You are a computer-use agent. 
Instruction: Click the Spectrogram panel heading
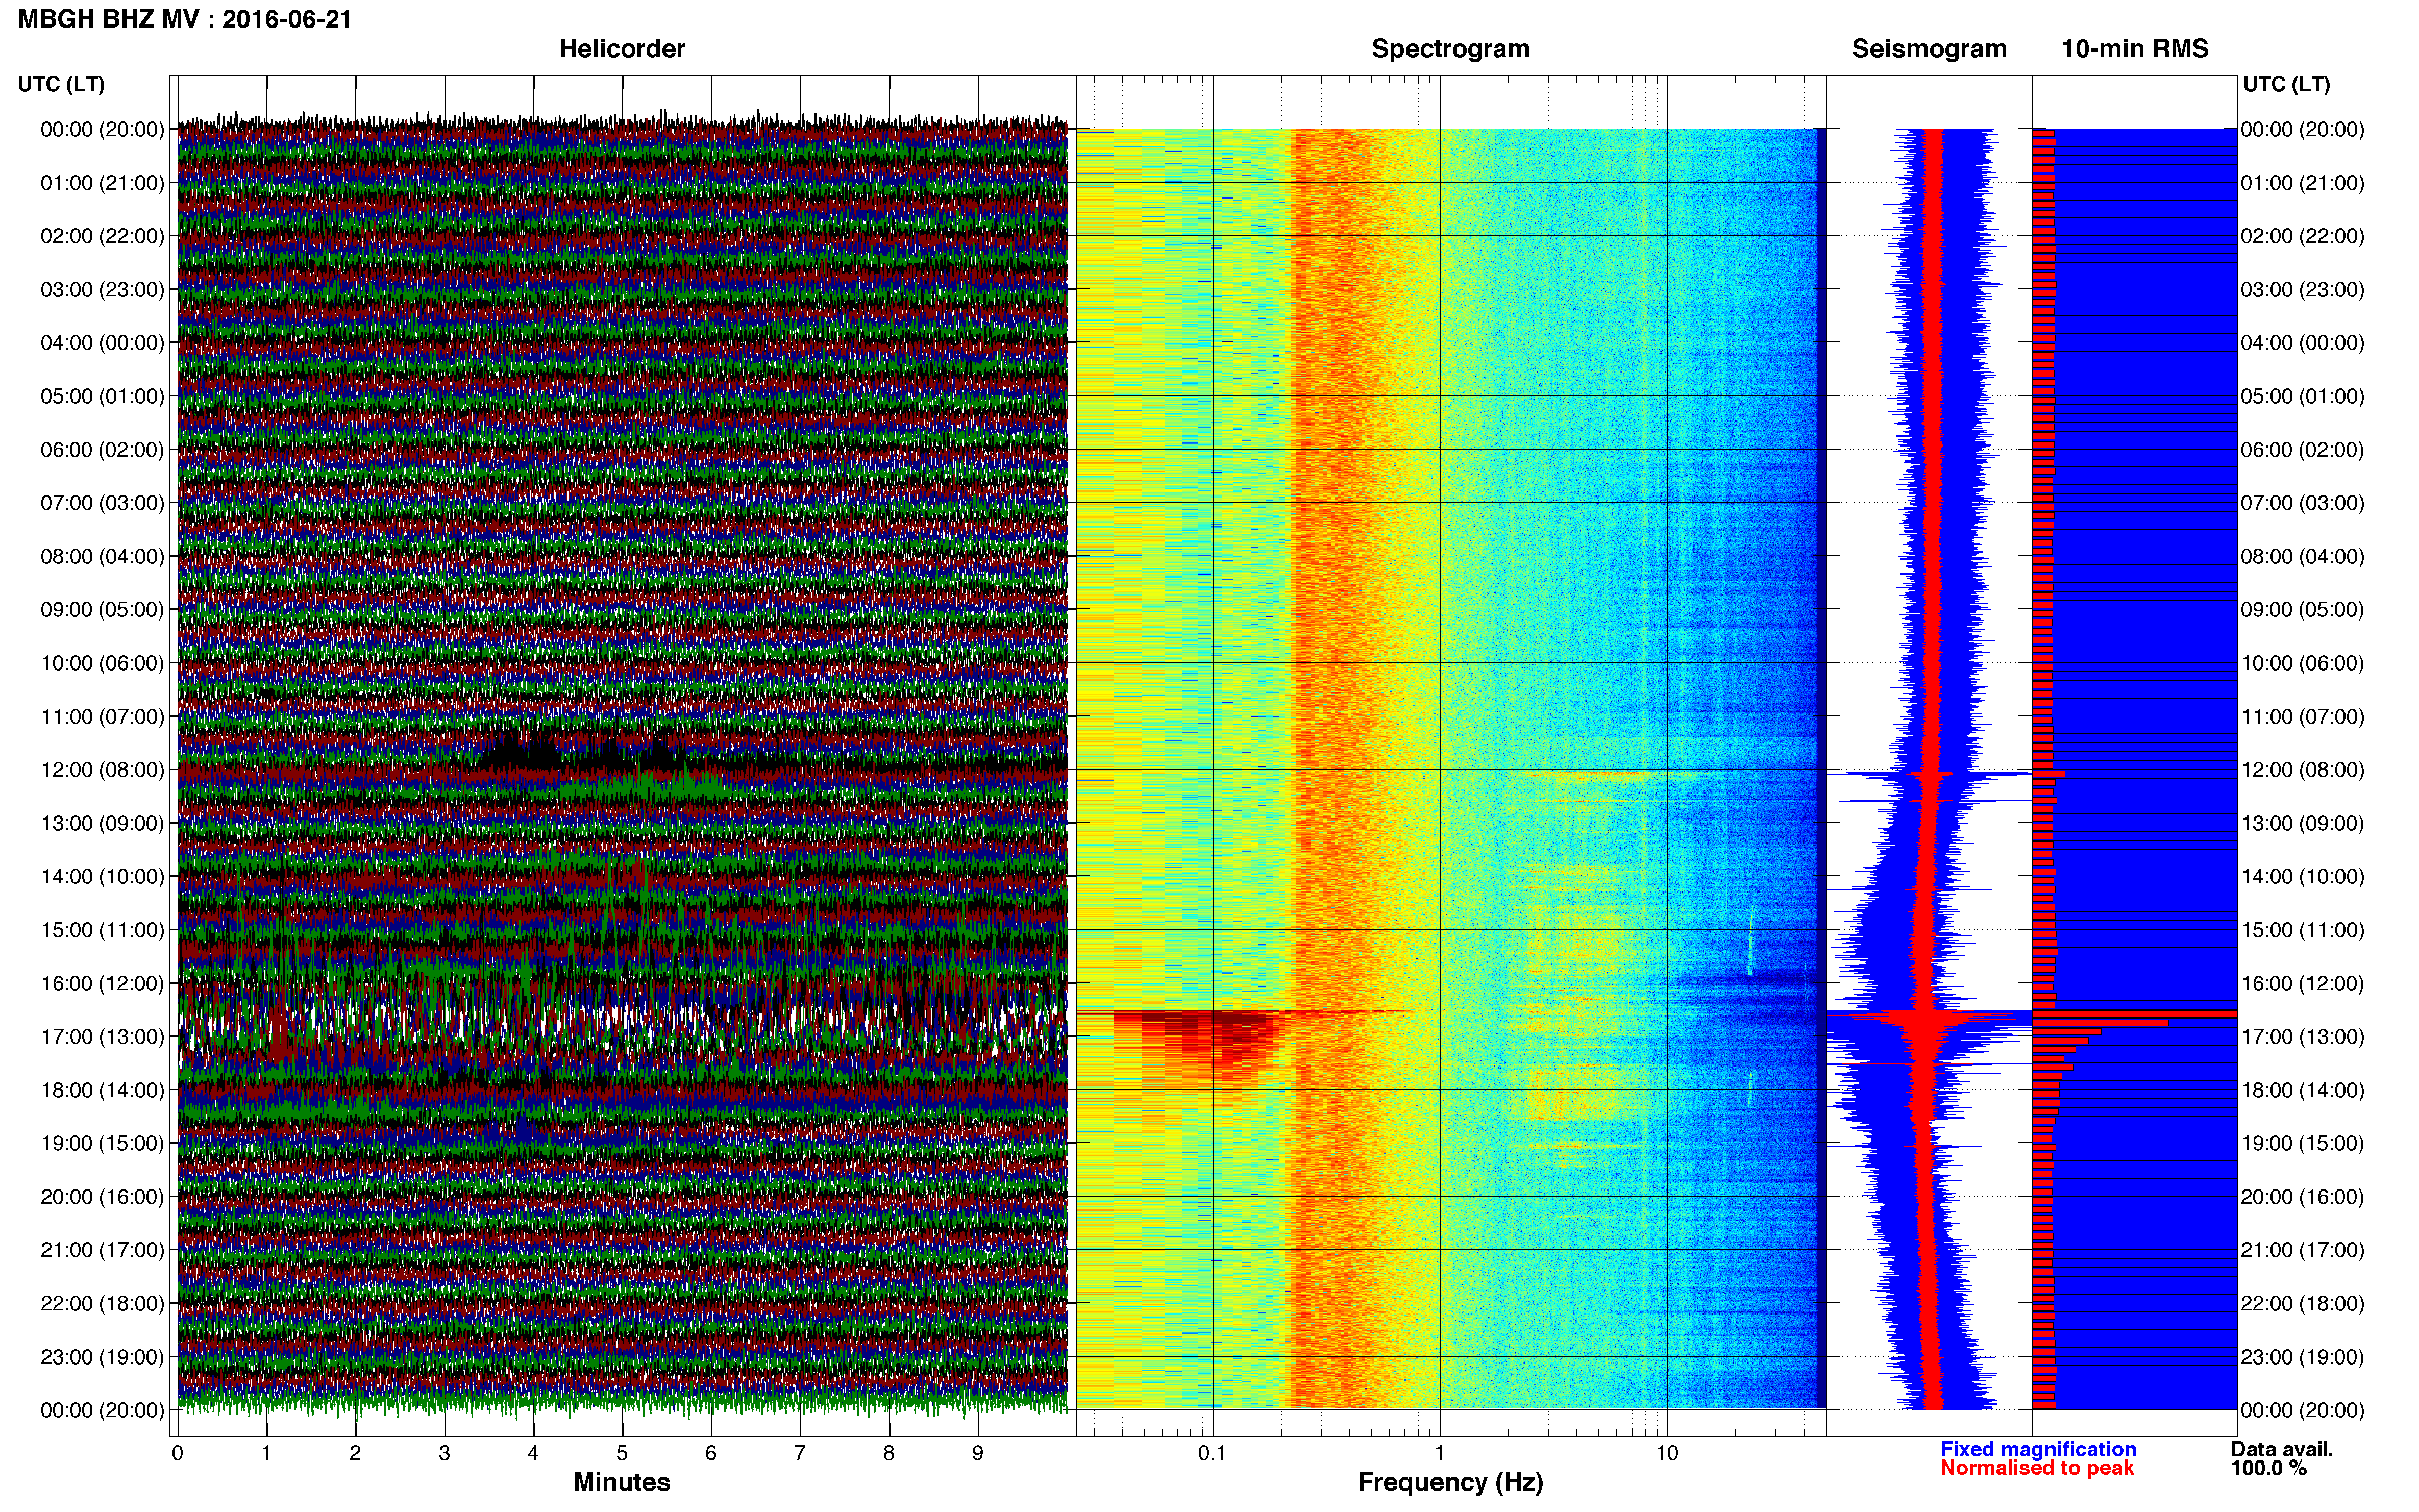[x=1450, y=49]
